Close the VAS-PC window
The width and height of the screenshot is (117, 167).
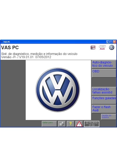click(x=115, y=42)
